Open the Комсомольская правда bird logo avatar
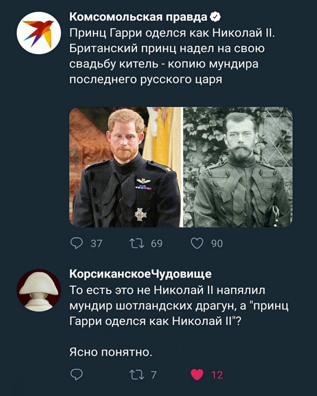Image resolution: width=317 pixels, height=396 pixels. 39,33
